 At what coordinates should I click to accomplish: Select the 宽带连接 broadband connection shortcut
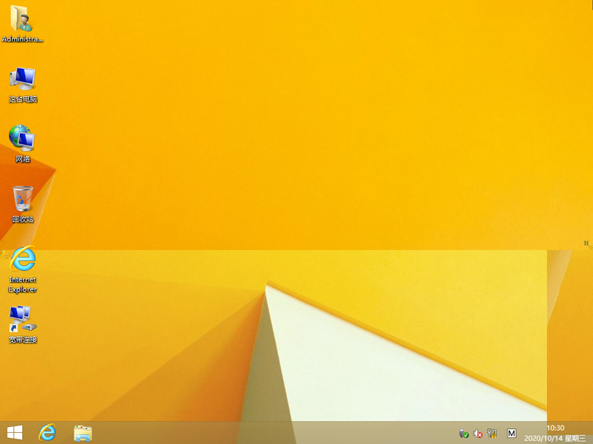tap(23, 325)
